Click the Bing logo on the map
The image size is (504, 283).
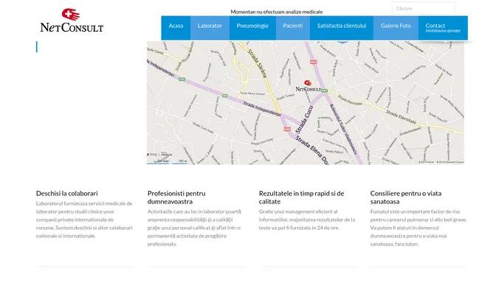pyautogui.click(x=152, y=155)
